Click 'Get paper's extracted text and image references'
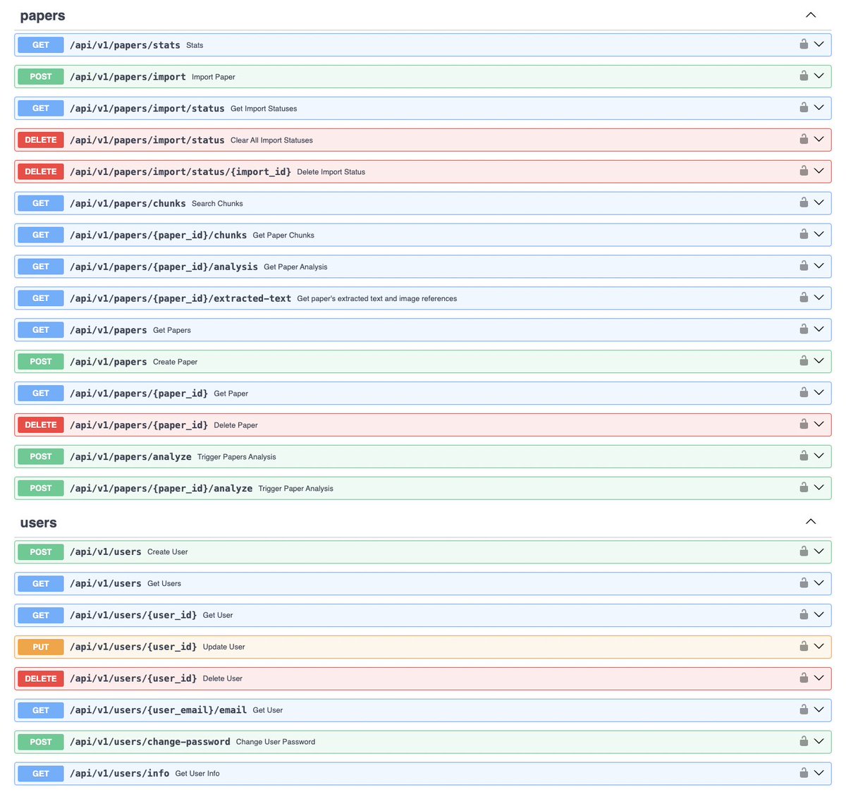The image size is (846, 799). [x=377, y=299]
